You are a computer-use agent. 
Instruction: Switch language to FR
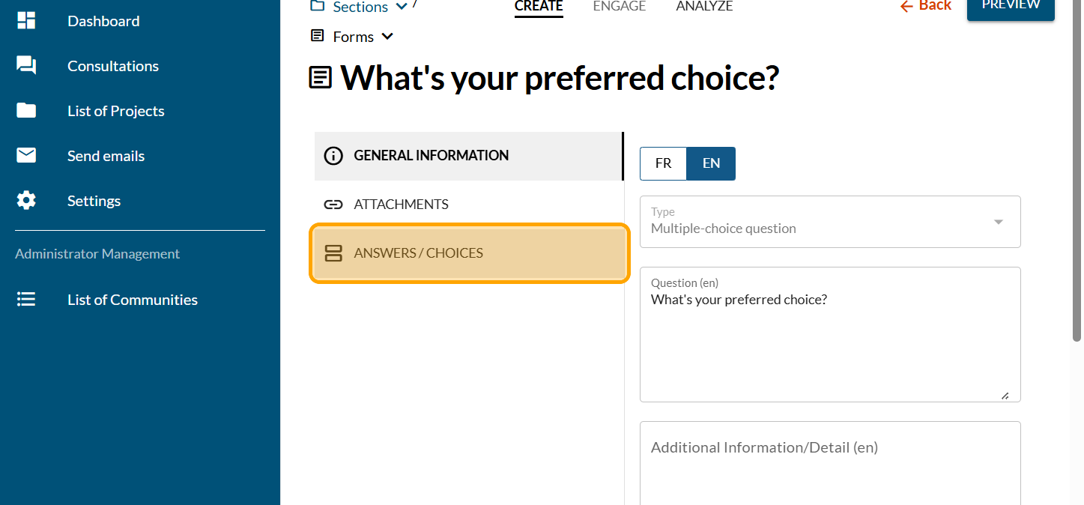[663, 163]
